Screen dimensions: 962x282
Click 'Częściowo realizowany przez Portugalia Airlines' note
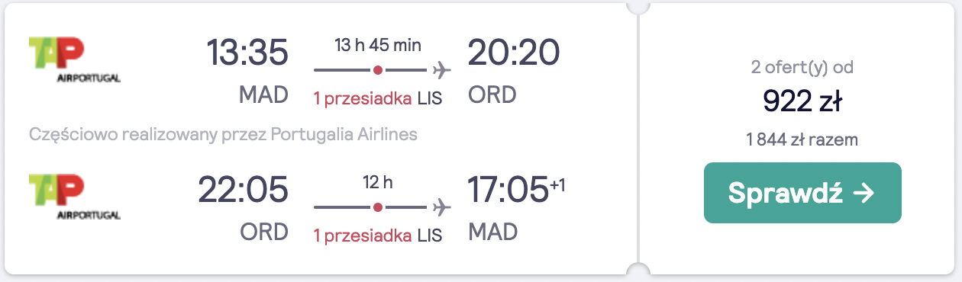[223, 135]
